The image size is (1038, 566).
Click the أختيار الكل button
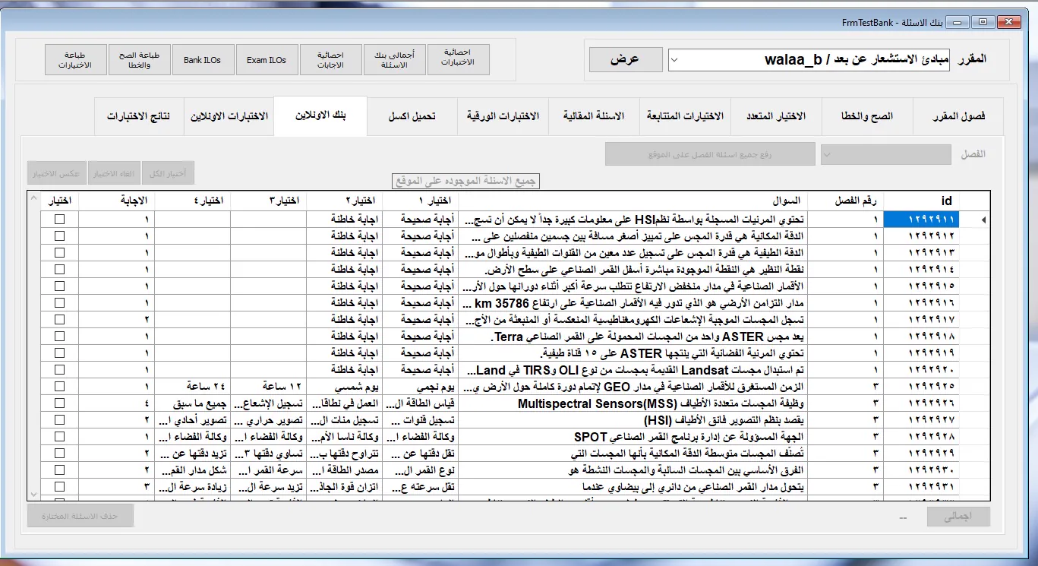point(169,173)
